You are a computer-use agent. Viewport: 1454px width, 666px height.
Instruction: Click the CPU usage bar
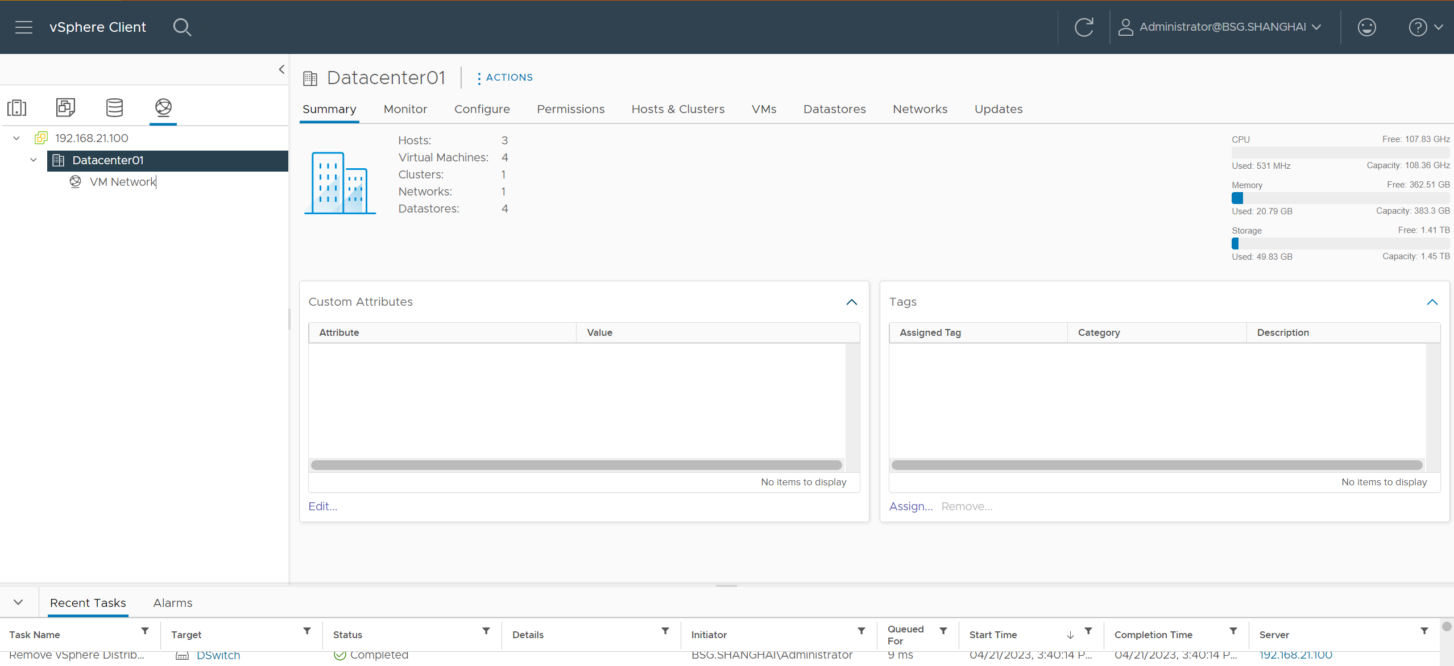tap(1340, 152)
